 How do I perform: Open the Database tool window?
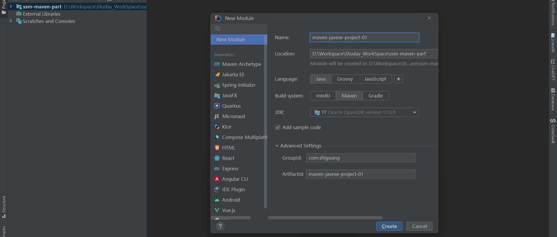pos(553,99)
